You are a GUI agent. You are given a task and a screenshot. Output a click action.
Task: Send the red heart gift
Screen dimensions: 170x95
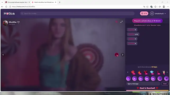(146, 72)
